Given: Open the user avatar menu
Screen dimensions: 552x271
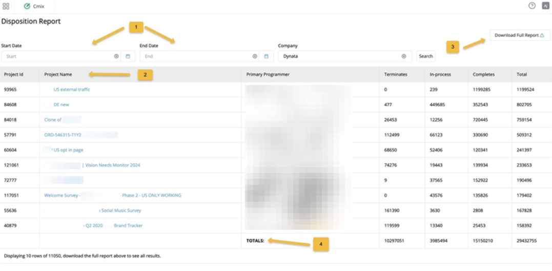Looking at the screenshot, I should (545, 6).
